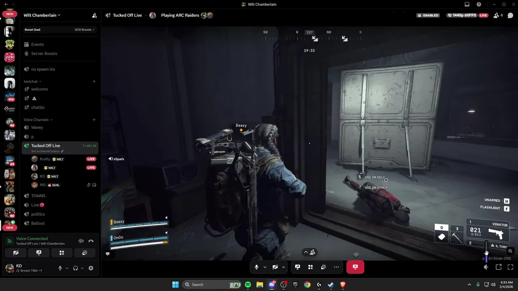Share your screen from voice panel
Image resolution: width=518 pixels, height=291 pixels.
(x=39, y=253)
